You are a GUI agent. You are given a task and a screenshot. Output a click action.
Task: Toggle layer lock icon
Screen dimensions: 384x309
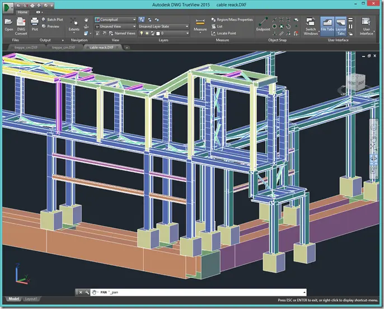(x=153, y=33)
